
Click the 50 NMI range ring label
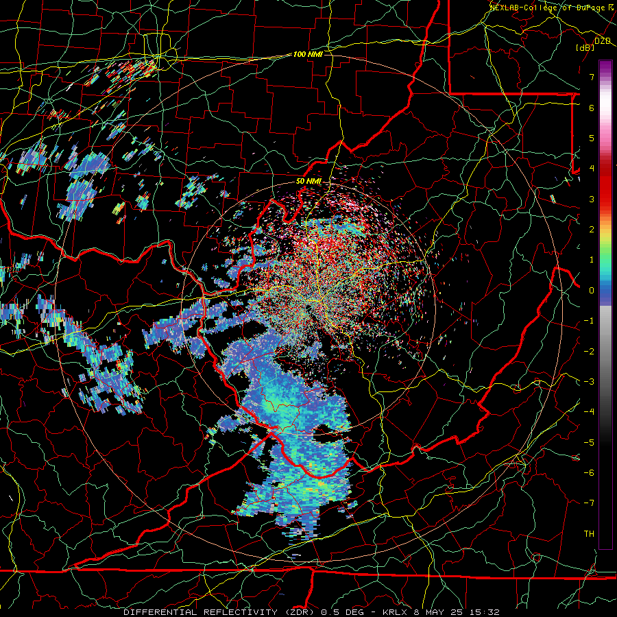point(308,182)
